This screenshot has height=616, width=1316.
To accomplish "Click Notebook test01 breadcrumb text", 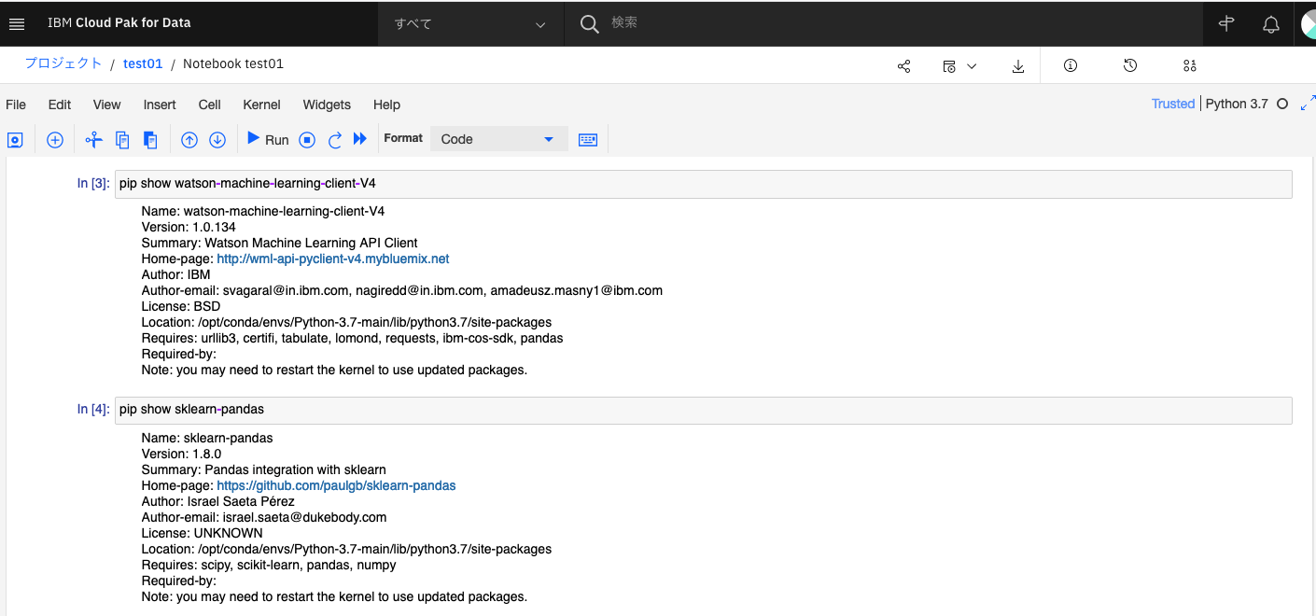I will tap(233, 63).
